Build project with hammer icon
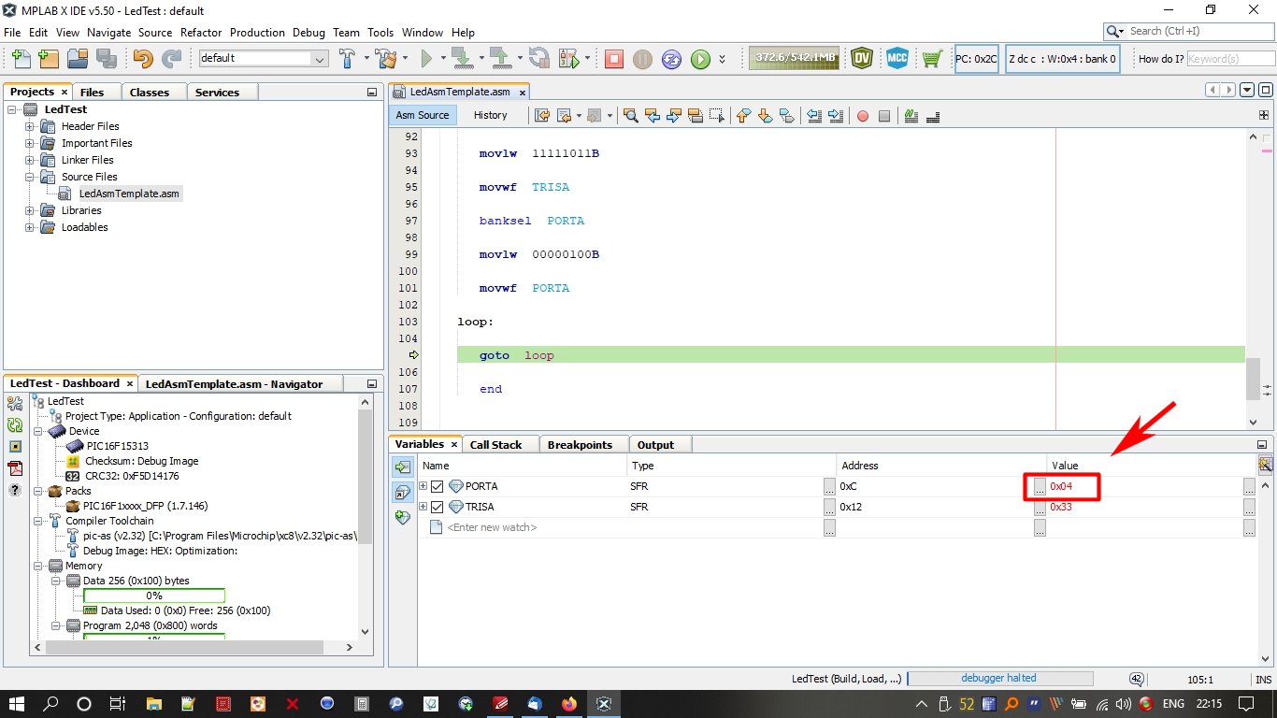Image resolution: width=1277 pixels, height=718 pixels. point(348,58)
